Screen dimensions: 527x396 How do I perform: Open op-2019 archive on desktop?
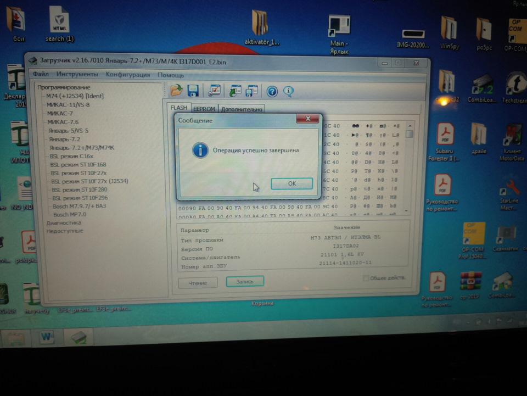coord(470,285)
